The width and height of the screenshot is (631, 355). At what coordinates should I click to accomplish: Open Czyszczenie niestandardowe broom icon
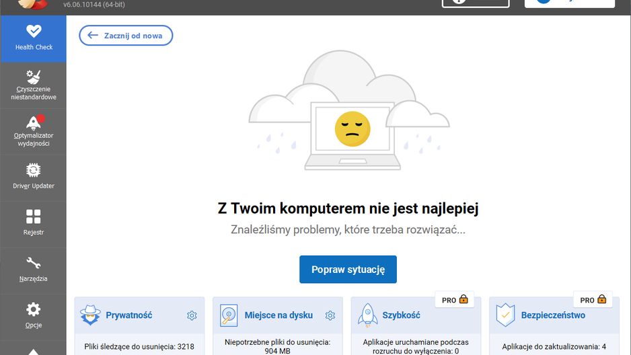coord(34,77)
